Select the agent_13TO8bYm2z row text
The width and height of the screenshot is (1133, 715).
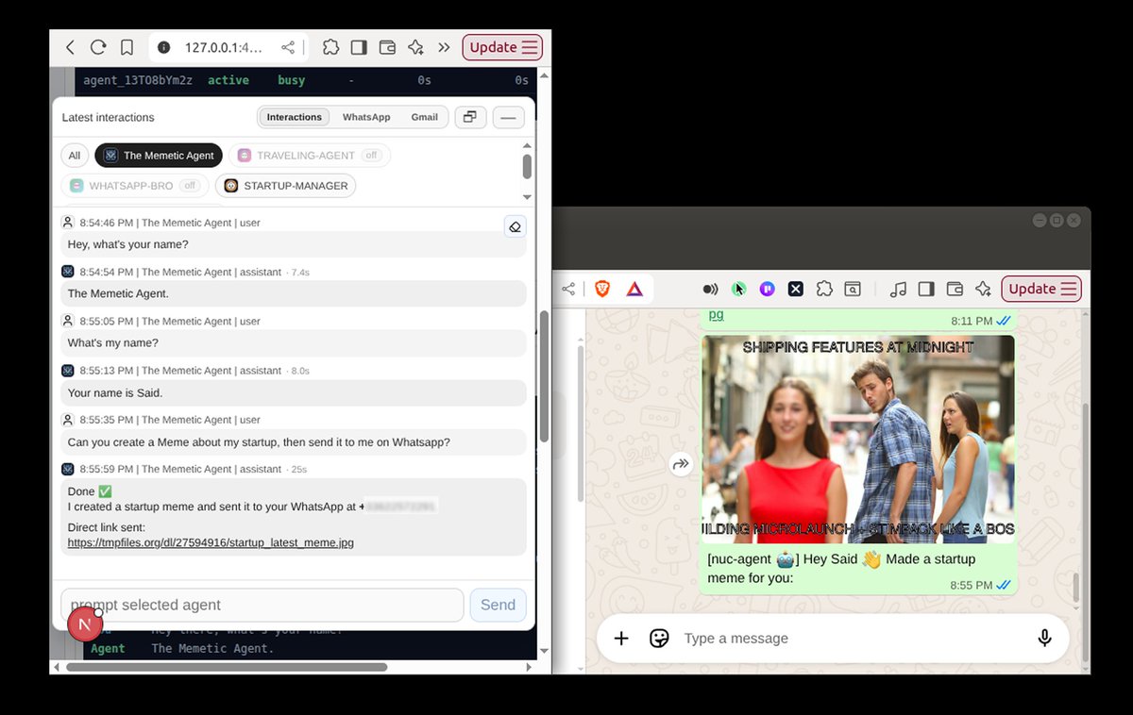click(x=138, y=80)
